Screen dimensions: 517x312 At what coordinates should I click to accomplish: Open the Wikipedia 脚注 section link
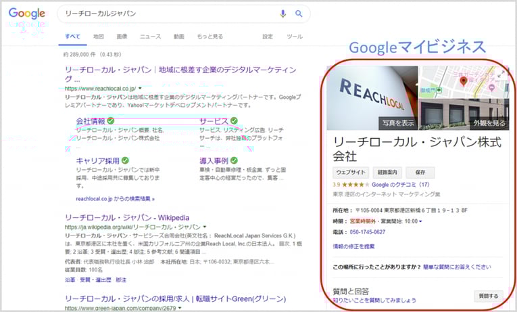[121, 280]
